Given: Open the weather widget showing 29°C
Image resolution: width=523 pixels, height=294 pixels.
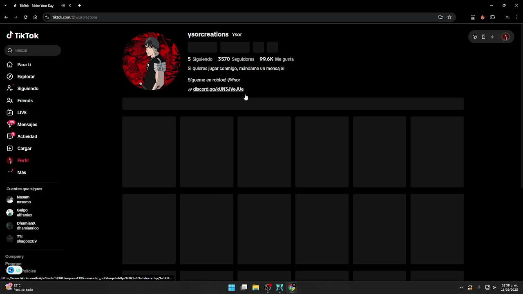Looking at the screenshot, I should [19, 287].
